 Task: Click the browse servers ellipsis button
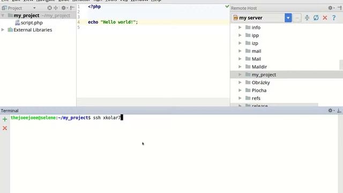(297, 18)
